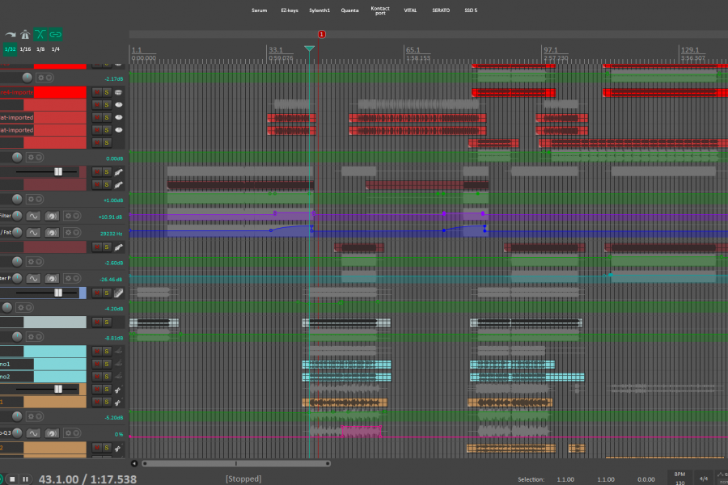Open the SSD 5 plugin shortcut
This screenshot has width=728, height=485.
tap(471, 11)
